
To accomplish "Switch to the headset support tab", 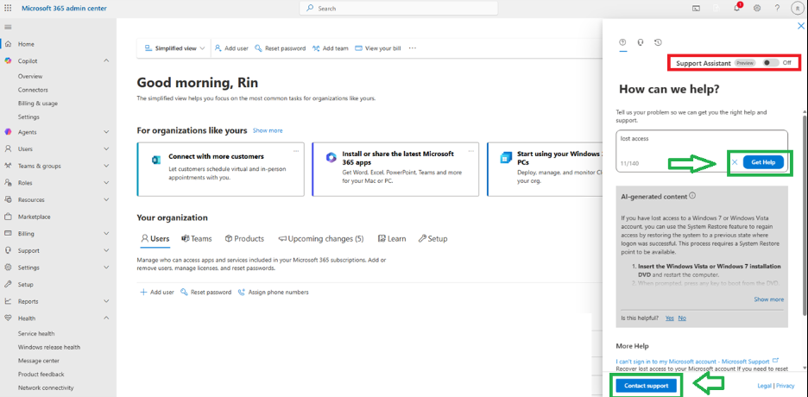I will 640,43.
